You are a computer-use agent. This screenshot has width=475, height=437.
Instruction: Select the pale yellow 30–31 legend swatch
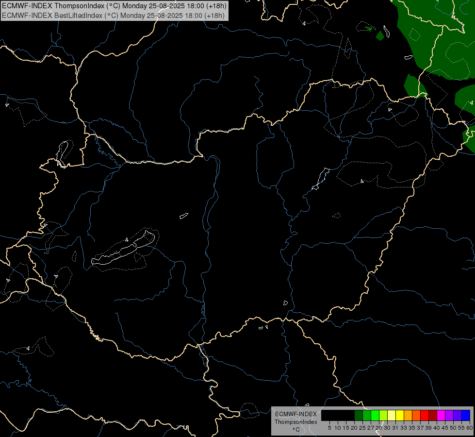click(392, 415)
